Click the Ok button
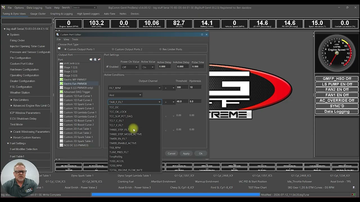The image size is (360, 202). [x=201, y=153]
